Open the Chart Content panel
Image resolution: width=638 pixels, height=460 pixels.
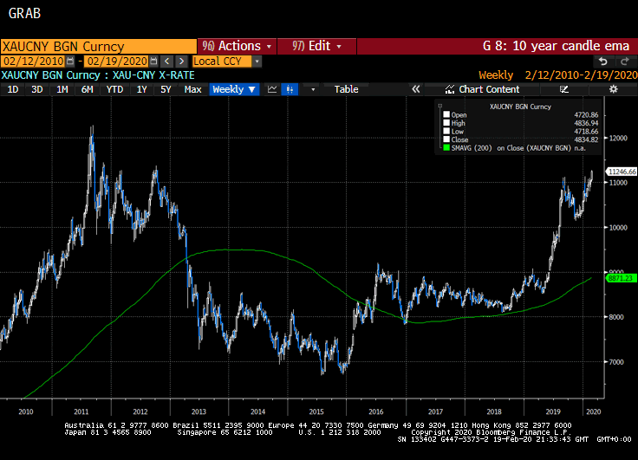coord(483,89)
